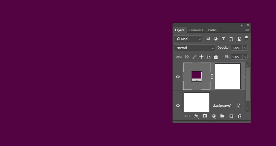Click the layers list scrollbar thumb

[248, 84]
